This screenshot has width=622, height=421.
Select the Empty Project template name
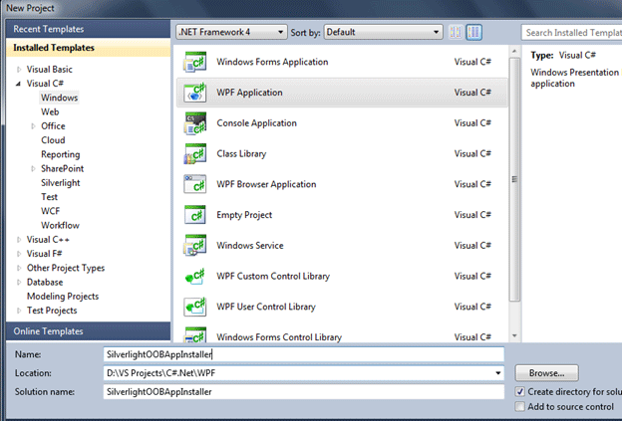[x=244, y=215]
